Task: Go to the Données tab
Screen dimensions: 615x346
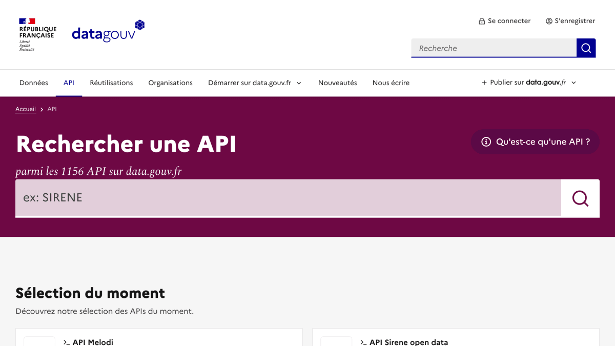Action: pos(34,83)
